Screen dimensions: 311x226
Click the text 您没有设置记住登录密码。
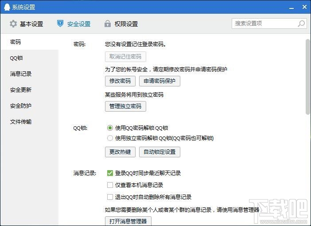pos(136,44)
